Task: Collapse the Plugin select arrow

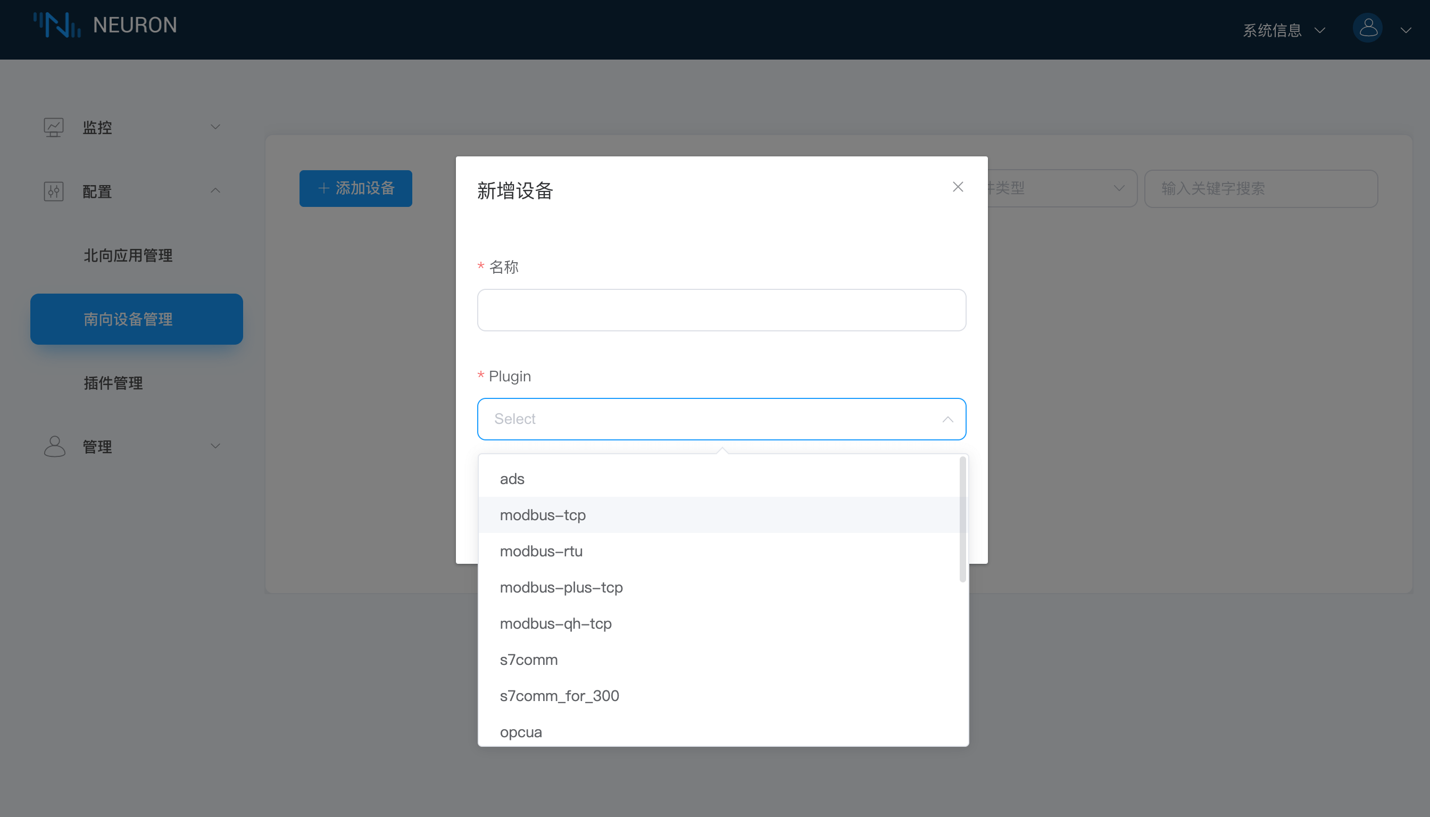Action: (x=947, y=419)
